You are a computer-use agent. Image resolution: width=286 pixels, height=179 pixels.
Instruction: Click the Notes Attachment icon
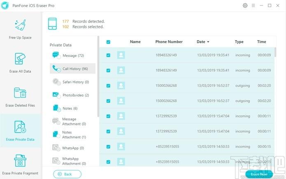pos(56,134)
